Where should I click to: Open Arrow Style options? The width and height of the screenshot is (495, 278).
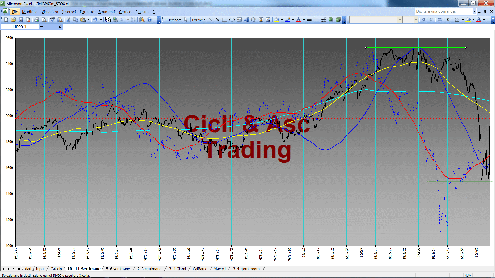(x=324, y=20)
